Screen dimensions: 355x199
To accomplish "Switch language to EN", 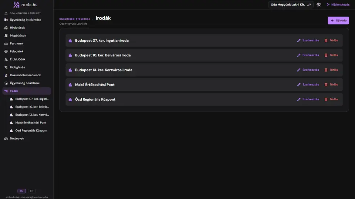I will [32, 191].
